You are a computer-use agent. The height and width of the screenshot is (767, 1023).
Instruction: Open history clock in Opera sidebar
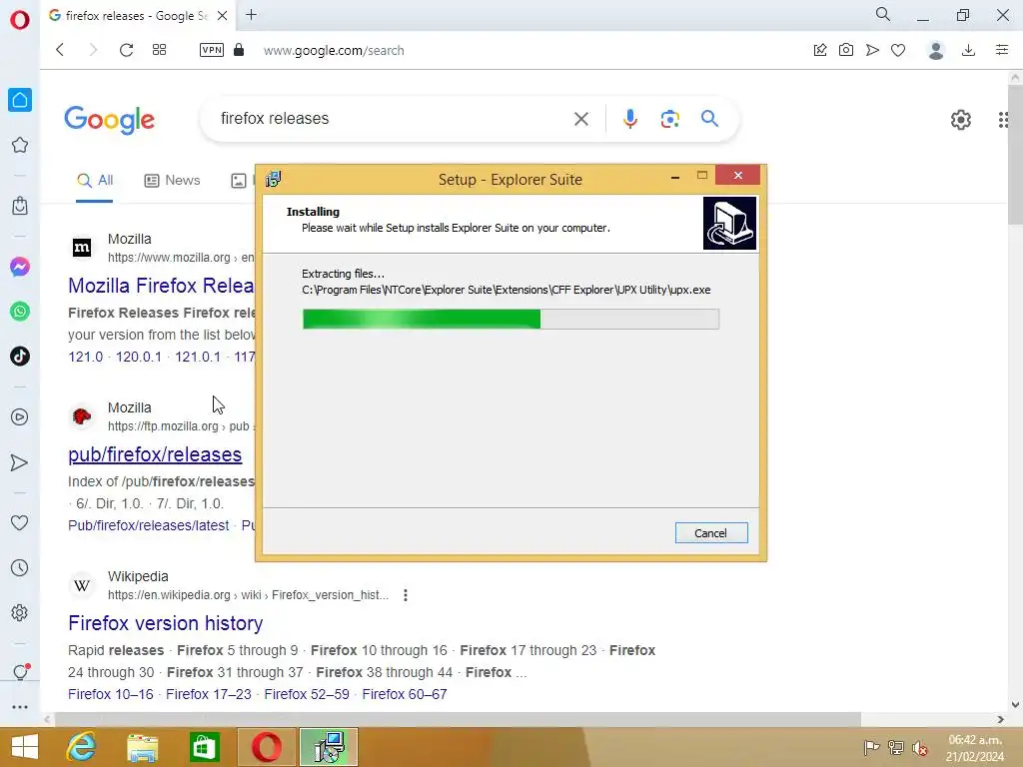[20, 567]
